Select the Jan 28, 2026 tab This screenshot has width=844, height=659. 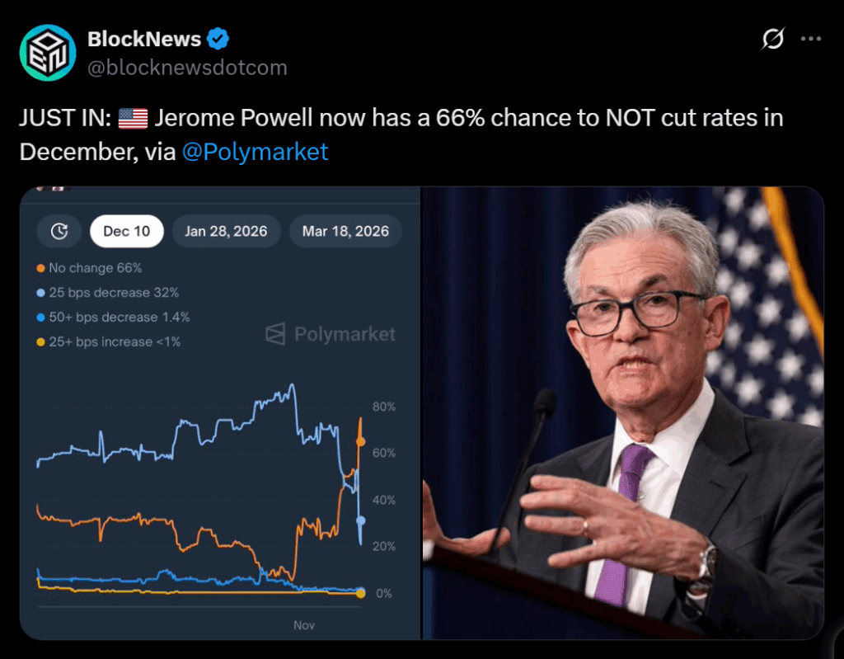click(226, 232)
